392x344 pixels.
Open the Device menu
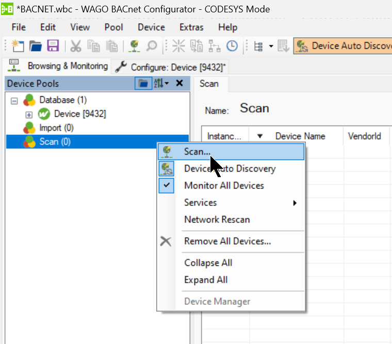tap(151, 27)
